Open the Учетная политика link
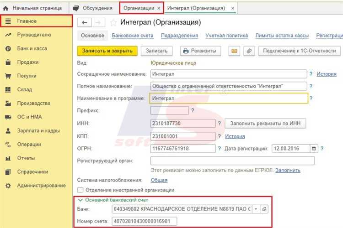The image size is (343, 228). tap(227, 36)
